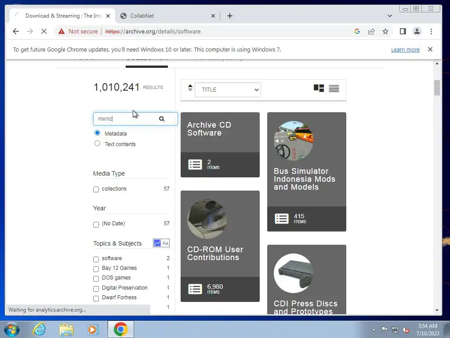Image resolution: width=450 pixels, height=338 pixels.
Task: Check the software topic checkbox
Action: tap(96, 259)
